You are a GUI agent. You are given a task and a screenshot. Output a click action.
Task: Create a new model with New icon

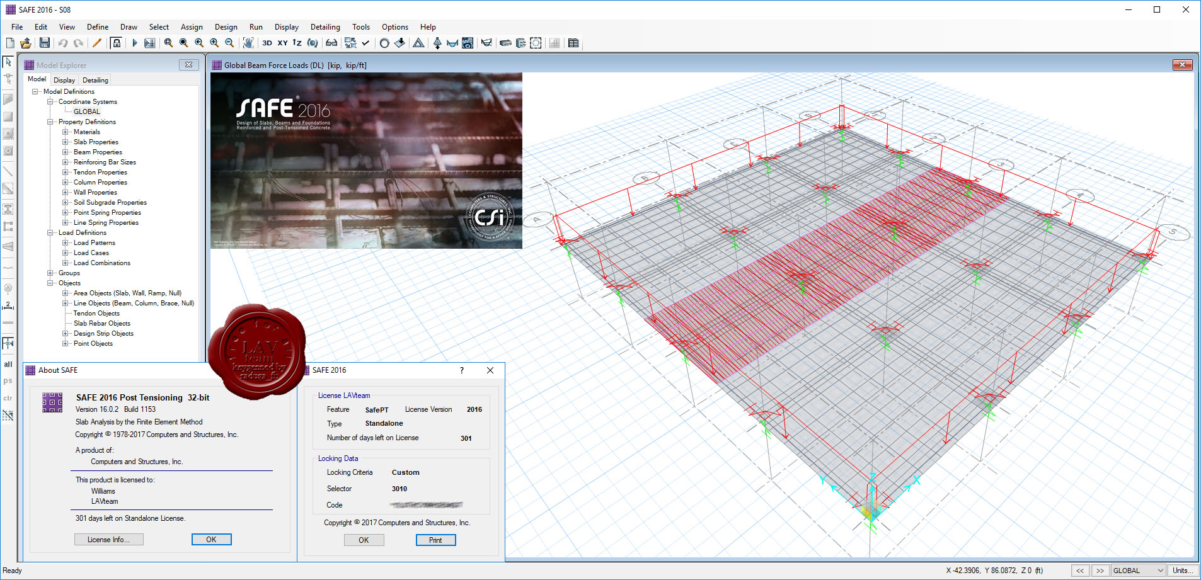10,43
